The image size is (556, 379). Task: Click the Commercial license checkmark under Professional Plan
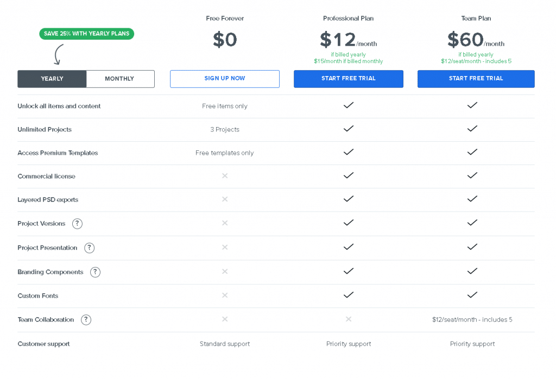tap(349, 175)
